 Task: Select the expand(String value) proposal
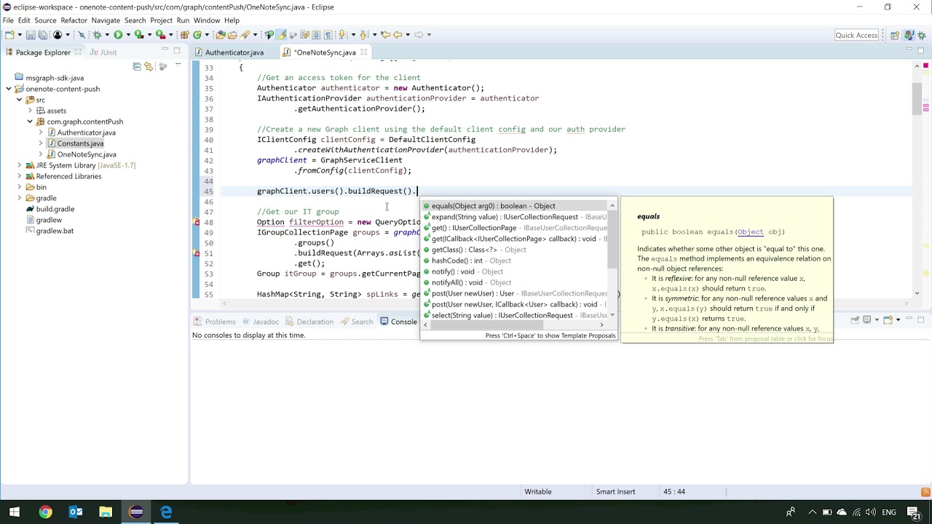tap(514, 217)
